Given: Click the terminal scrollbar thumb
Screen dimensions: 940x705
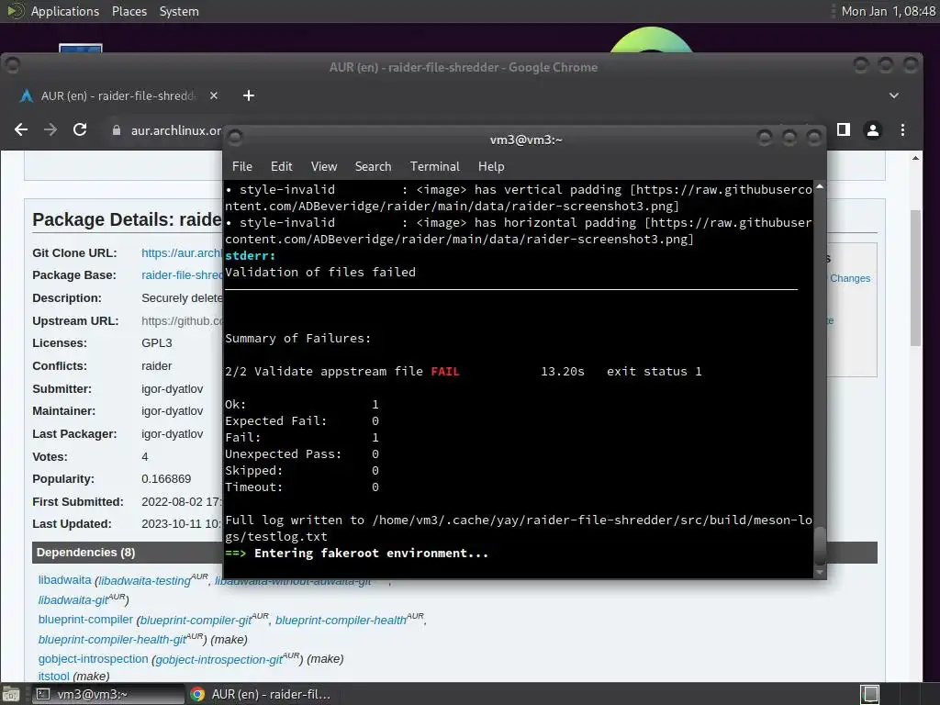Looking at the screenshot, I should [x=820, y=545].
